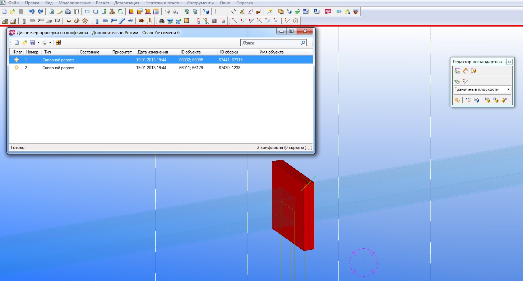Open the clash check manager toolbar icon
The height and width of the screenshot is (281, 523).
pyautogui.click(x=328, y=11)
